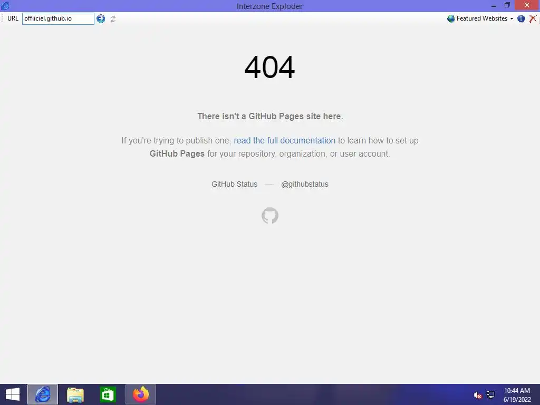
Task: Click the globe icon beside Featured Websites
Action: coord(451,18)
